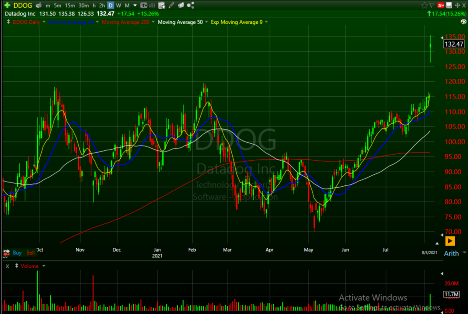
Task: Click the Volume indicator label
Action: point(30,266)
